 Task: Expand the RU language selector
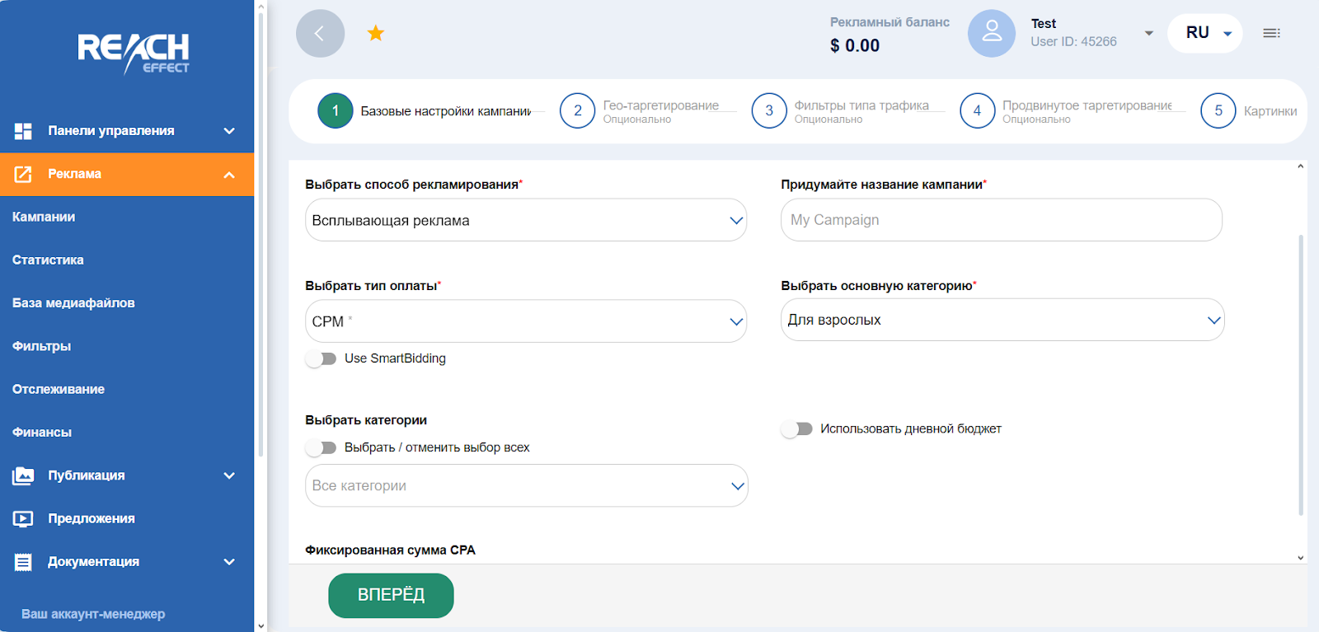pos(1207,33)
